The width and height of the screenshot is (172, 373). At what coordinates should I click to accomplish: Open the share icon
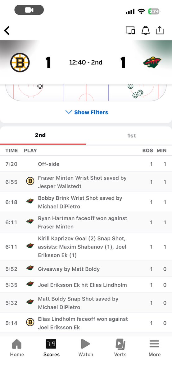(x=160, y=30)
